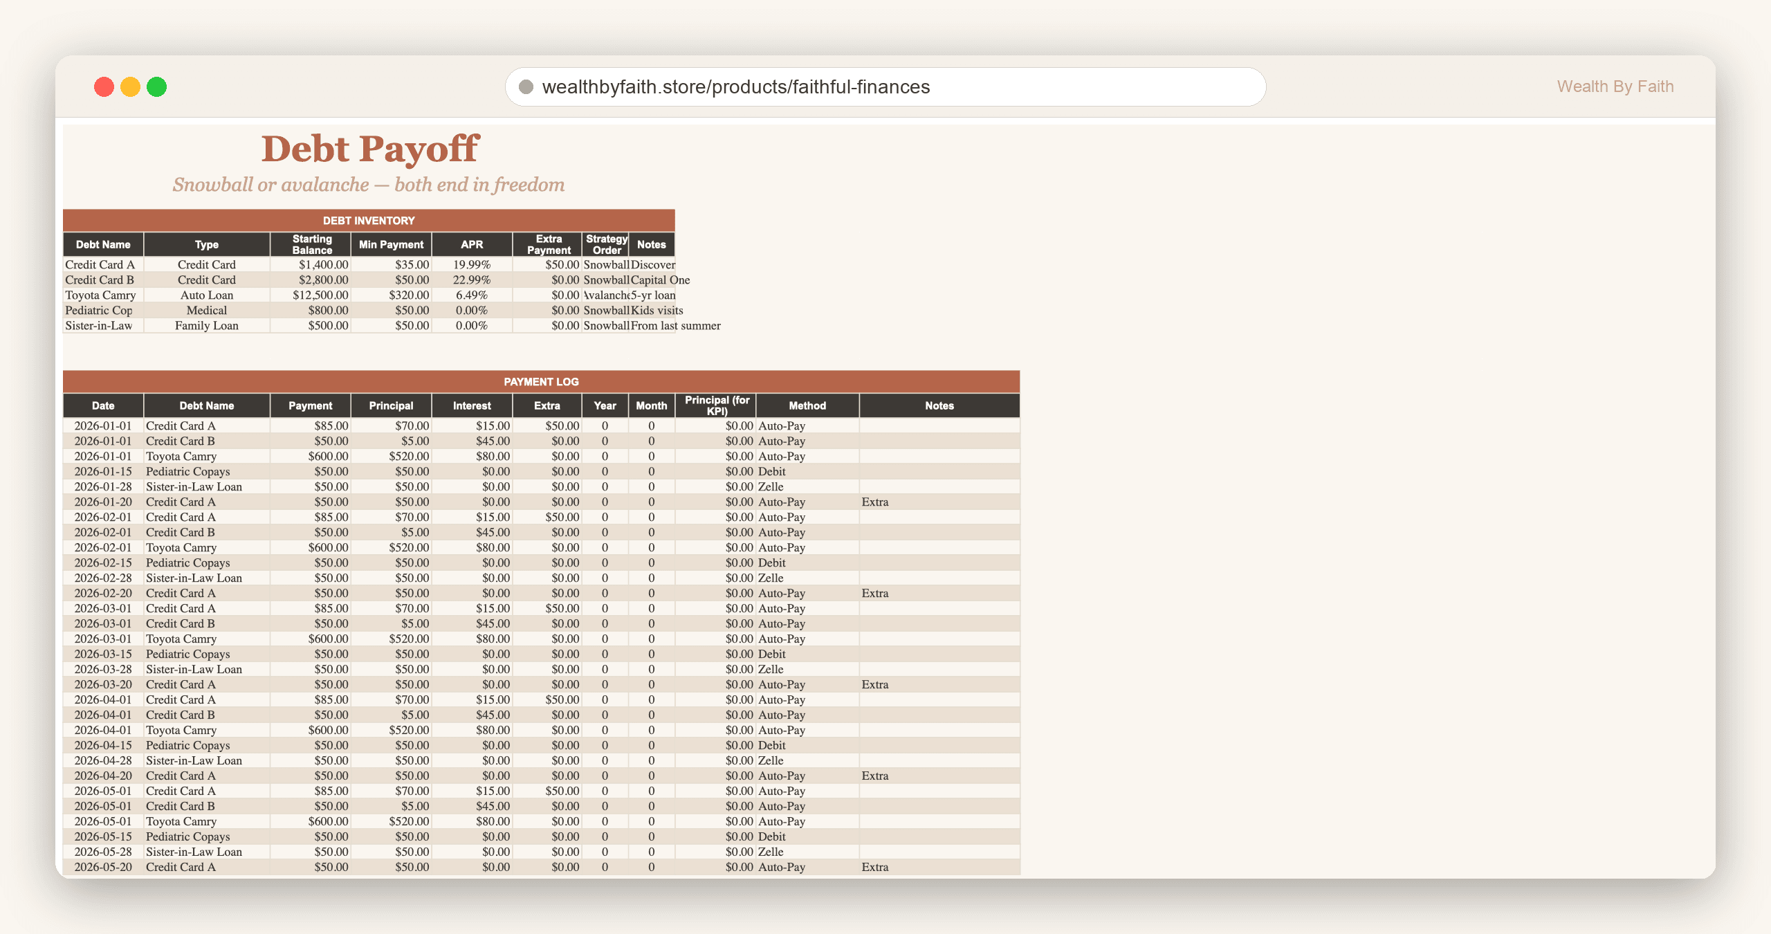The height and width of the screenshot is (934, 1771).
Task: Select the 19.99% APR cell
Action: pyautogui.click(x=472, y=264)
